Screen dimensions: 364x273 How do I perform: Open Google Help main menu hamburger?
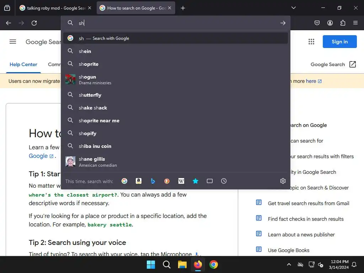pyautogui.click(x=13, y=42)
